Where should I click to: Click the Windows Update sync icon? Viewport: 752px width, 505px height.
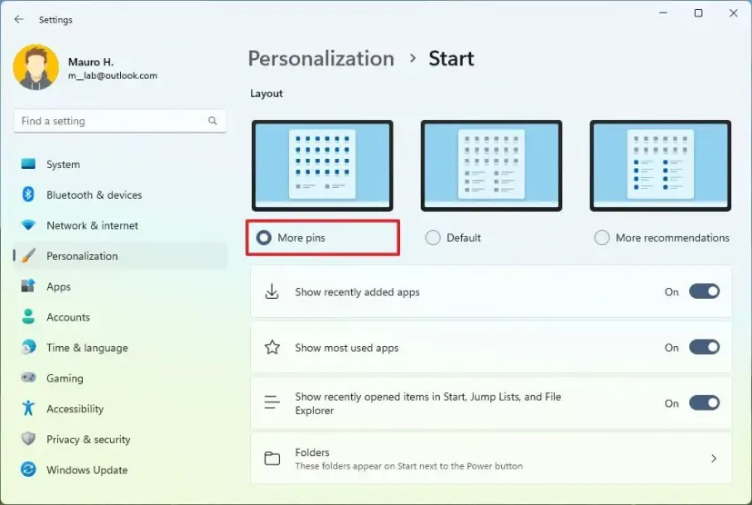pyautogui.click(x=28, y=470)
